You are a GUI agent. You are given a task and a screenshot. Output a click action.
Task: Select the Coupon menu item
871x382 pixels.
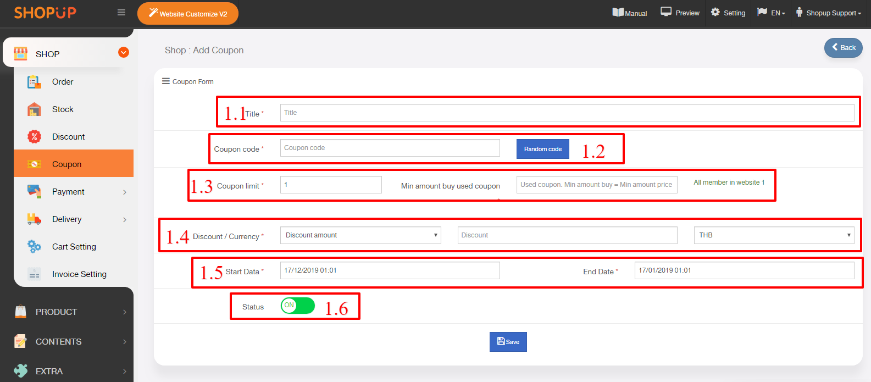[x=74, y=163]
